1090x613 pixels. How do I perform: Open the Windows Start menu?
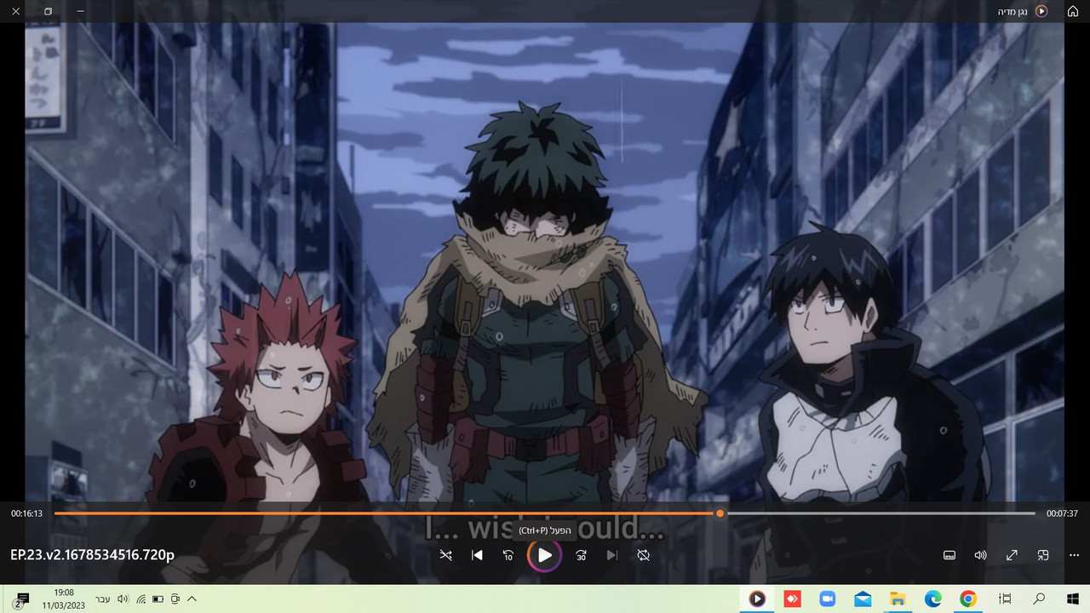(1073, 599)
